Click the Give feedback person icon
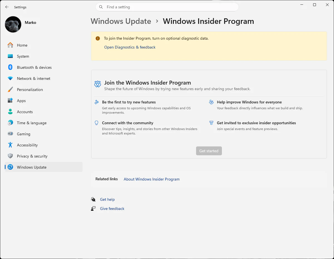This screenshot has height=259, width=334. pyautogui.click(x=93, y=209)
